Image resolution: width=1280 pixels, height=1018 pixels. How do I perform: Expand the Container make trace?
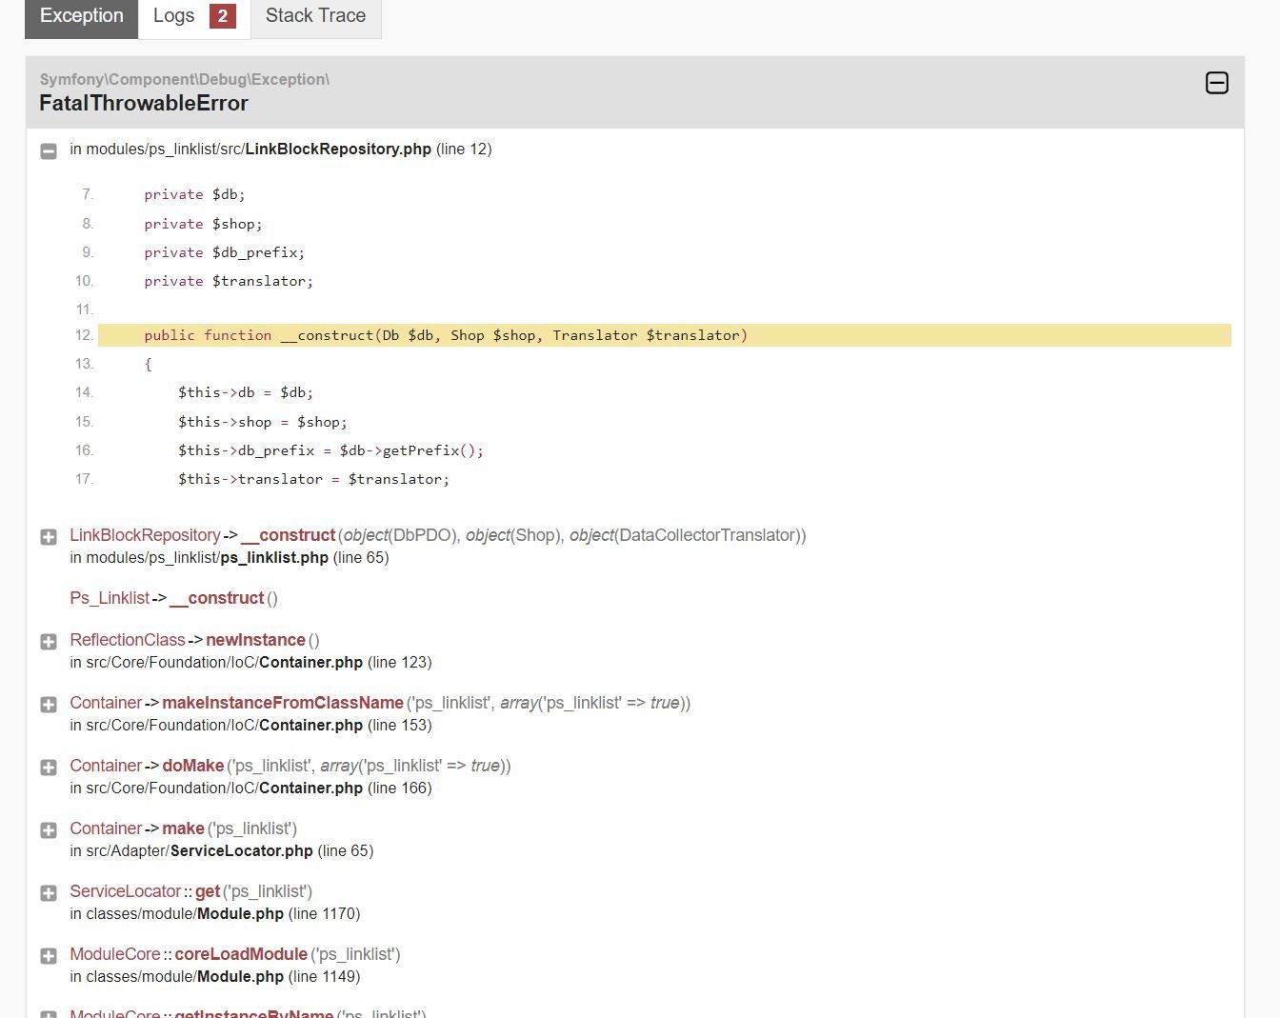click(x=49, y=830)
